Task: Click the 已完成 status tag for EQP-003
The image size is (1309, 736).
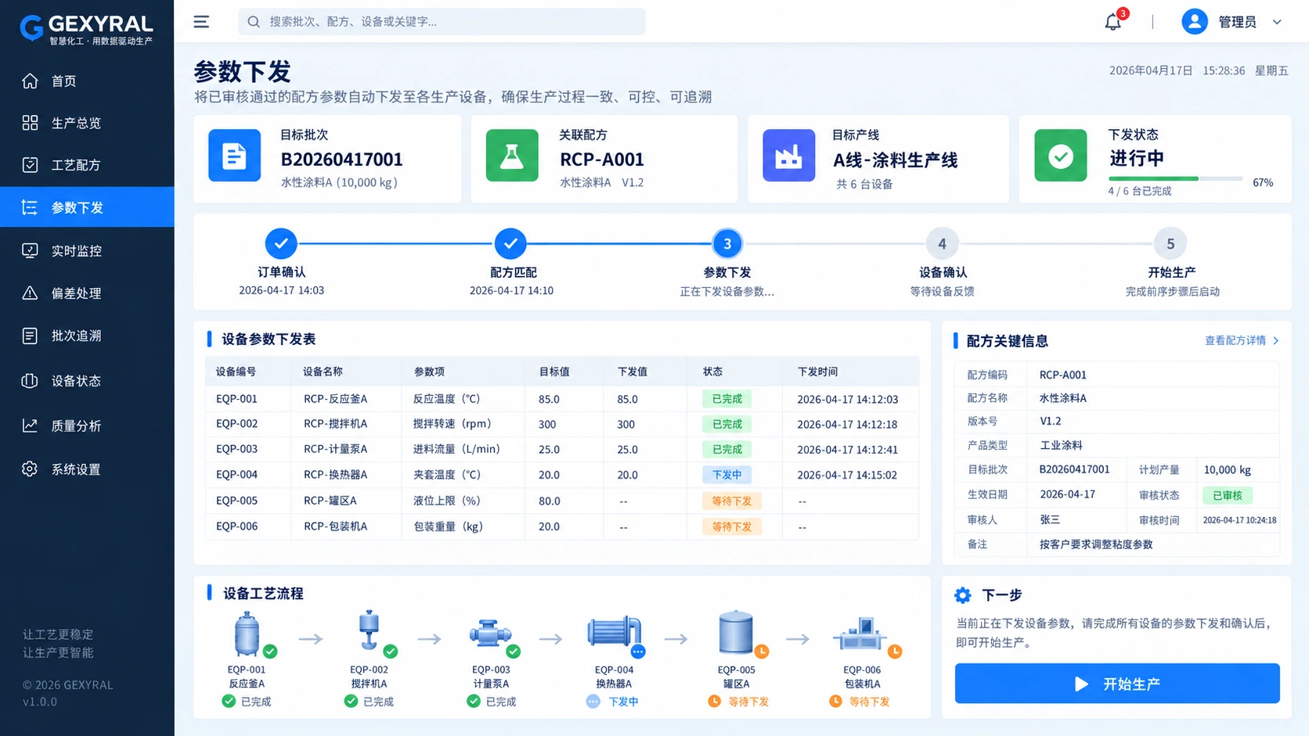Action: point(727,450)
